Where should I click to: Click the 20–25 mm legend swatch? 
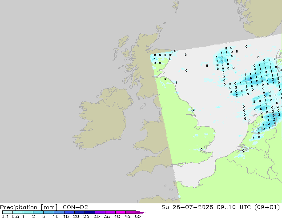click(x=79, y=212)
